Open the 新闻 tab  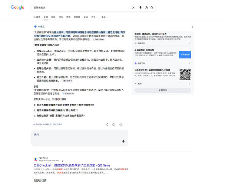86,17
